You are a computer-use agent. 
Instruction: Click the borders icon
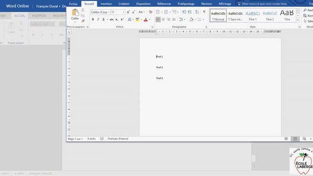[x=199, y=20]
